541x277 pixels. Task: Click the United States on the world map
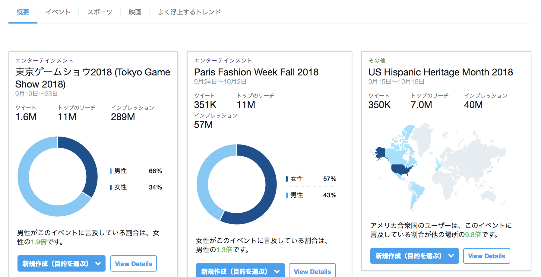(401, 169)
